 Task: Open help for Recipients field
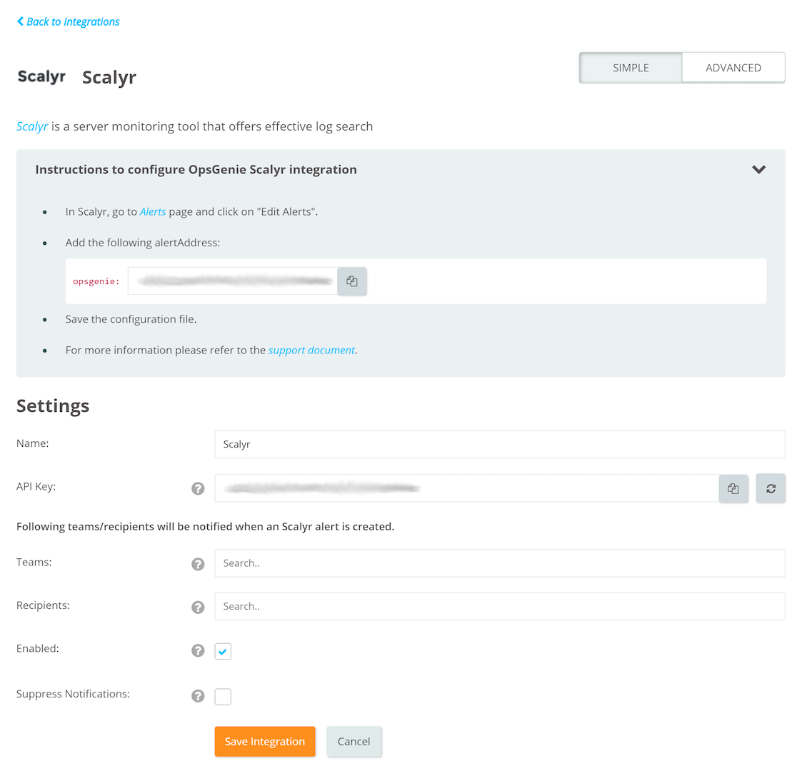click(198, 607)
